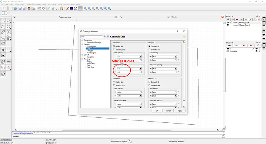The height and width of the screenshot is (144, 266).
Task: Open the Draw menu
Action: click(x=22, y=5)
